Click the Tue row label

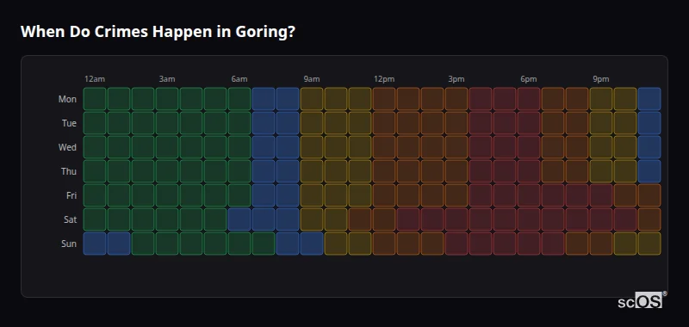point(69,123)
